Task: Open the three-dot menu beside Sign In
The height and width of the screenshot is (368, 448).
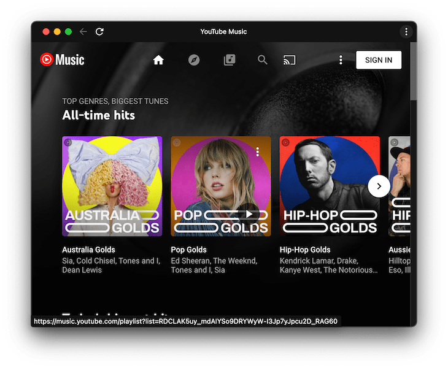Action: click(x=341, y=60)
